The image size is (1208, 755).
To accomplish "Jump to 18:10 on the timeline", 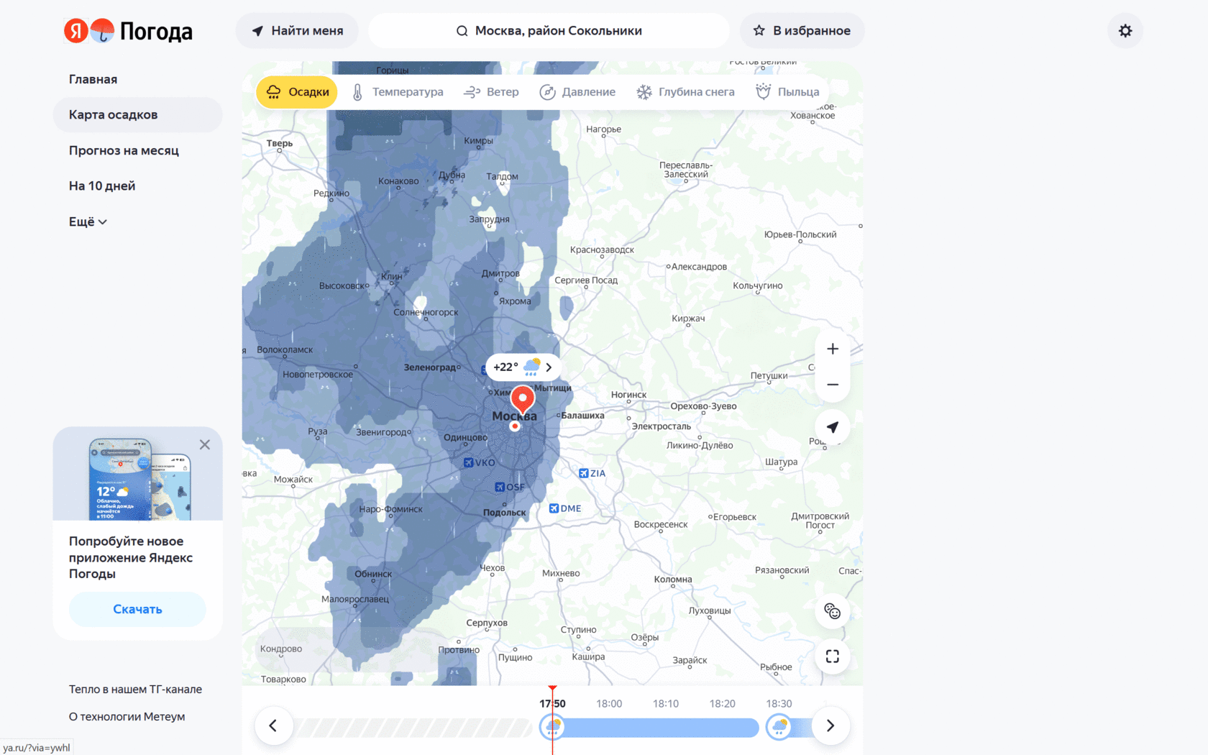I will point(666,704).
